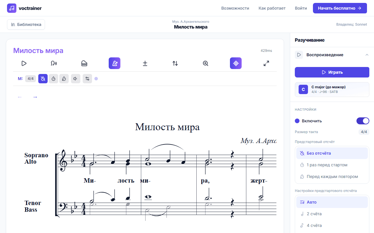
Task: Click the Войти link
Action: click(x=301, y=8)
